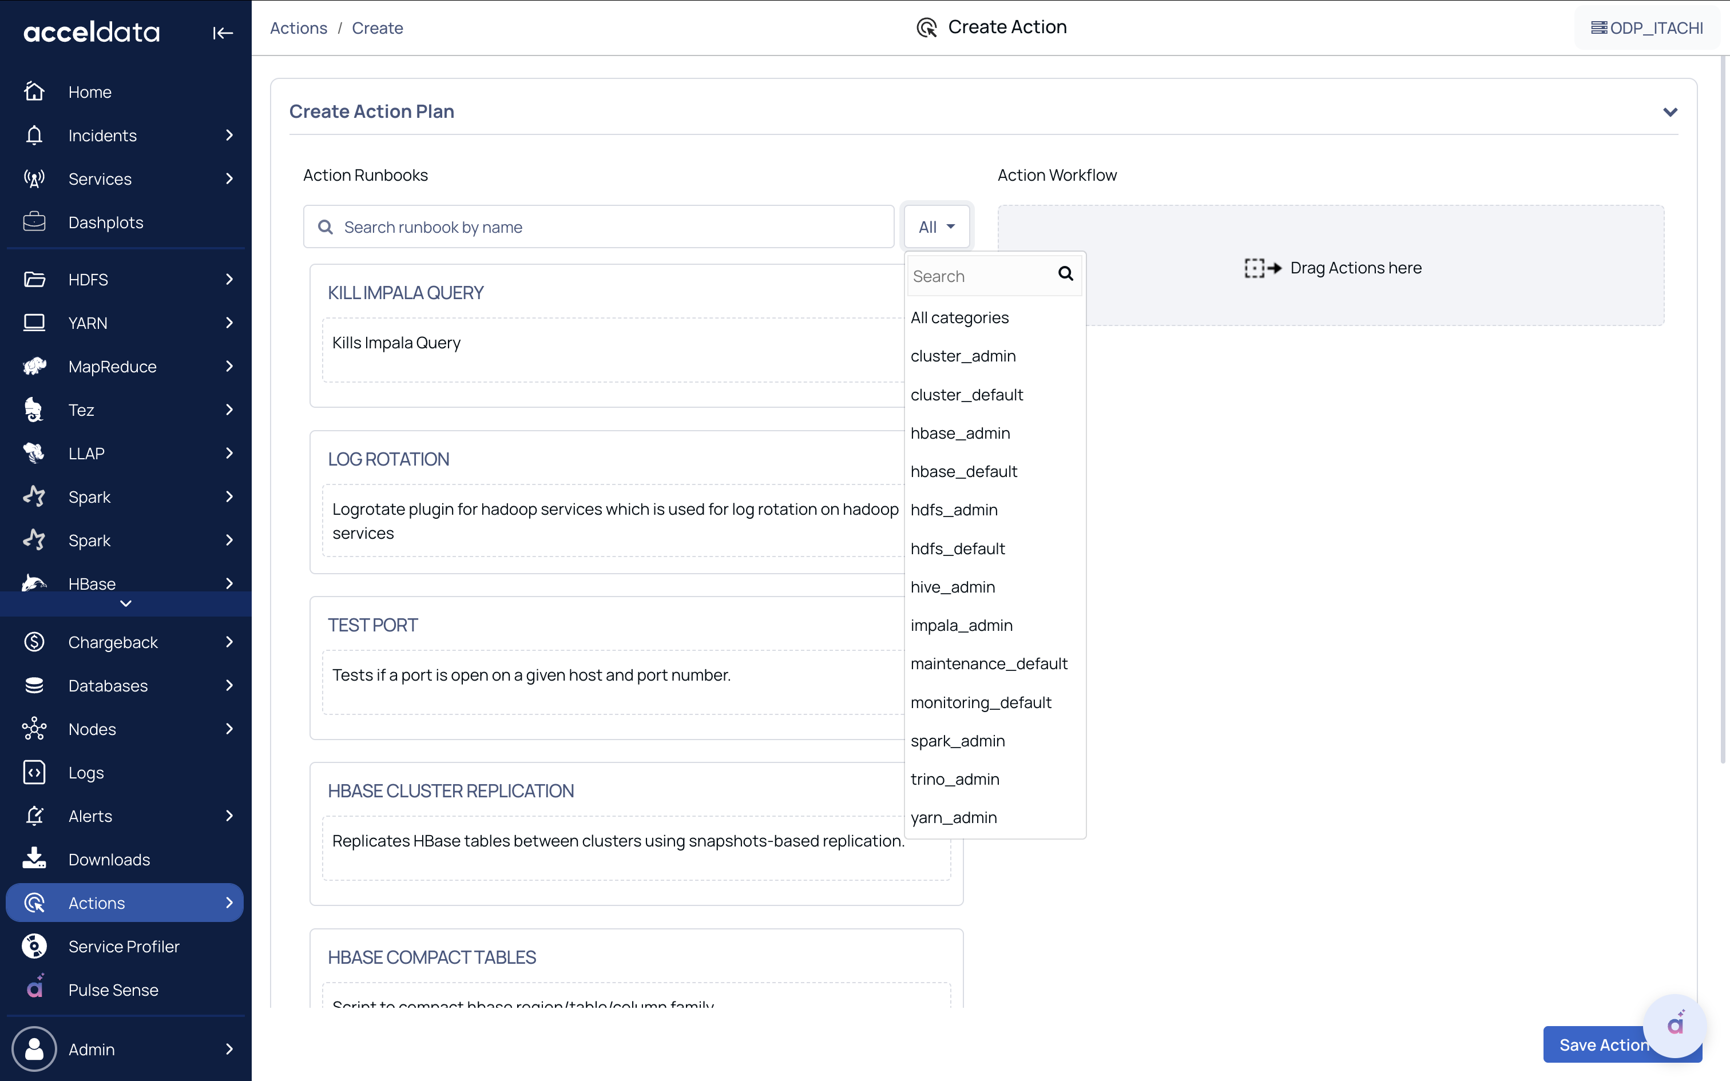
Task: Choose hdfs_admin category
Action: [x=995, y=510]
